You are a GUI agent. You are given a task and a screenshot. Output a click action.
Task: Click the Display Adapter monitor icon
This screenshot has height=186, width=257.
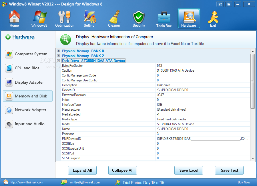pos(9,82)
